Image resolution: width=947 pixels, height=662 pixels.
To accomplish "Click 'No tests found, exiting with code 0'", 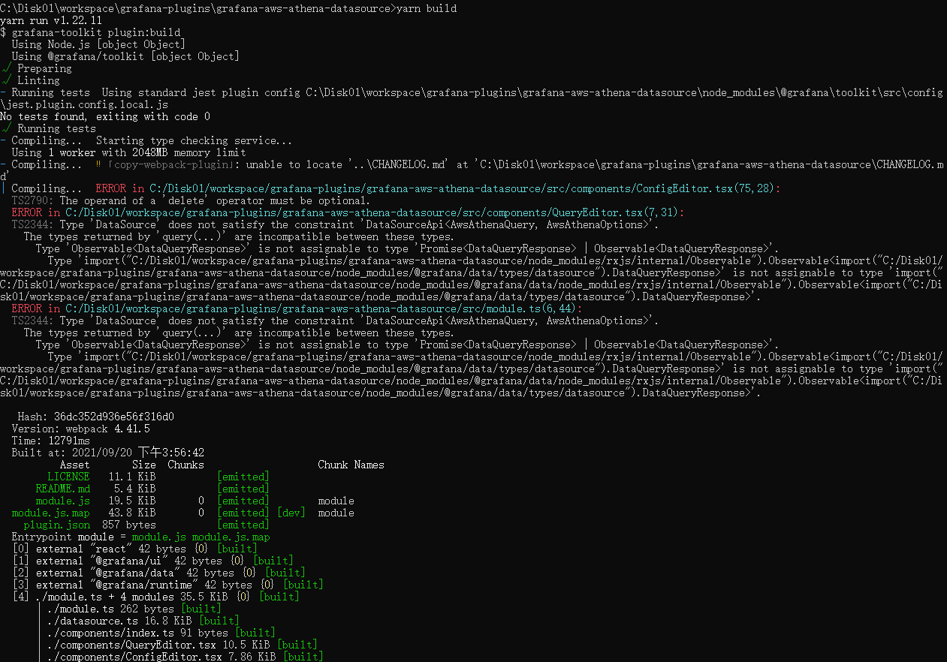I will click(x=105, y=116).
